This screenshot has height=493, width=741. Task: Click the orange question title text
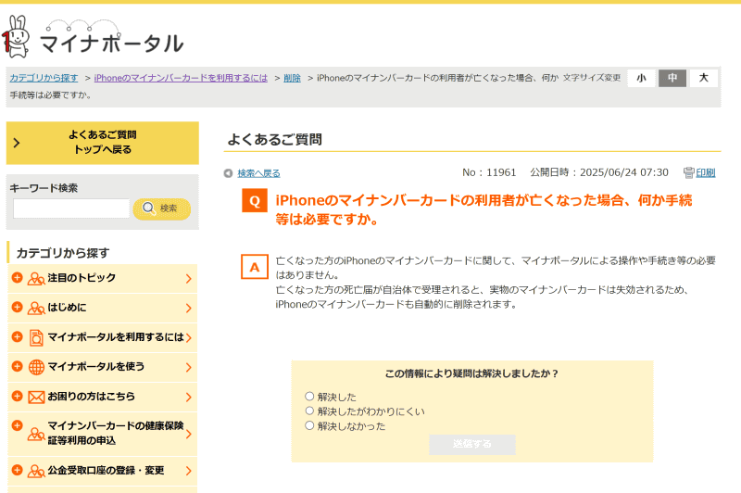click(x=484, y=209)
